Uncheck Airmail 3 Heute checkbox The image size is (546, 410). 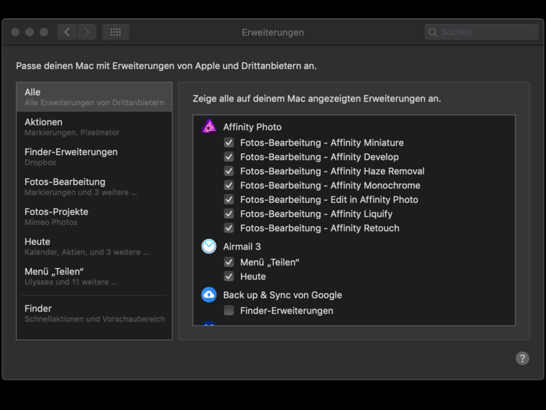[229, 276]
